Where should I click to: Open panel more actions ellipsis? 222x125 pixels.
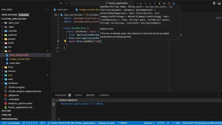(x=219, y=95)
